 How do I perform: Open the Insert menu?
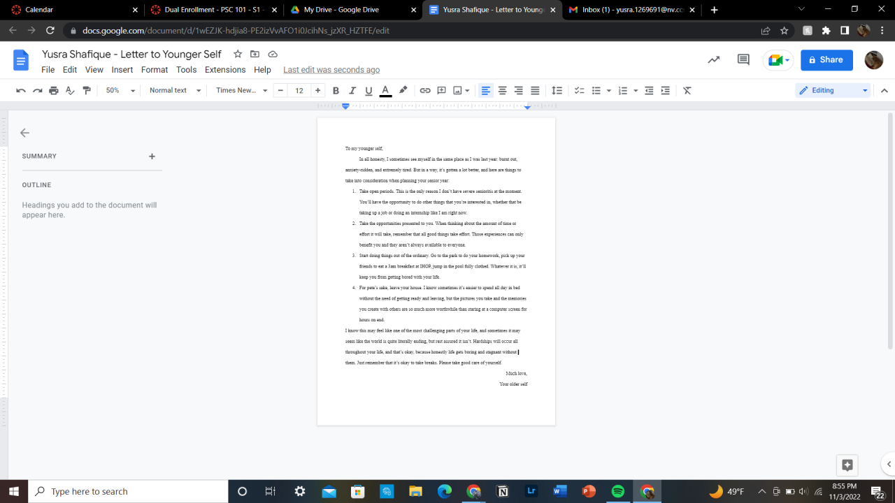[x=122, y=70]
